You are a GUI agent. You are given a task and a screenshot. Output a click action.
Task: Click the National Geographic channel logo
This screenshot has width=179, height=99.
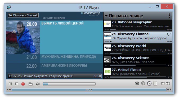(x=108, y=24)
